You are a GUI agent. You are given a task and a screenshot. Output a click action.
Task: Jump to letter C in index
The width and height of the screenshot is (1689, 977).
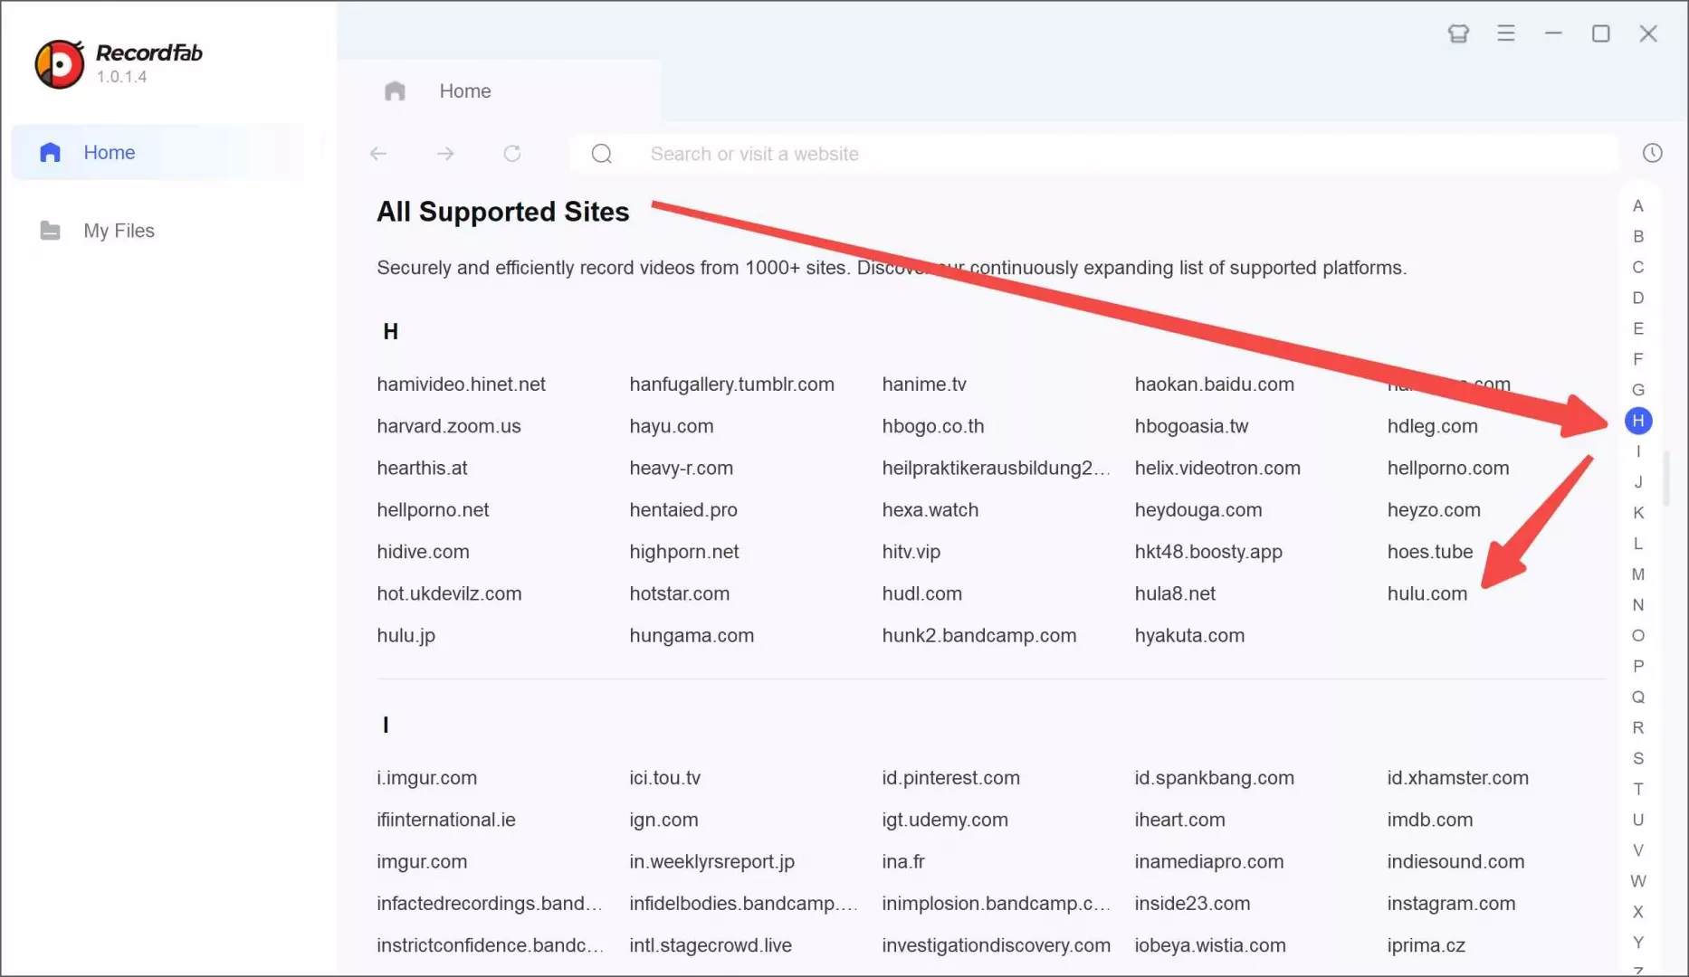tap(1638, 268)
